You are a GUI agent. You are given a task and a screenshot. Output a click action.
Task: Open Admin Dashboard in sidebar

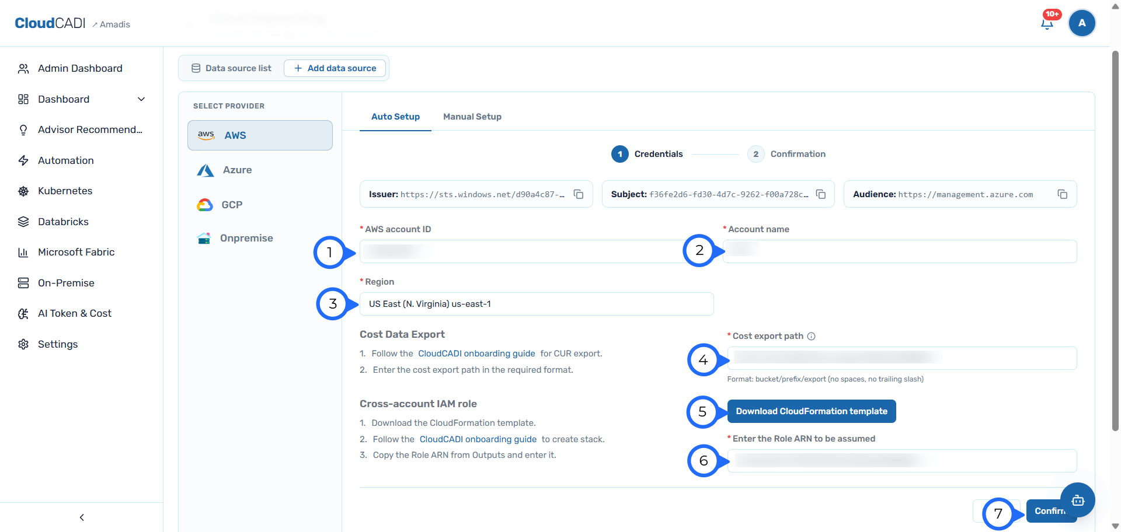81,68
